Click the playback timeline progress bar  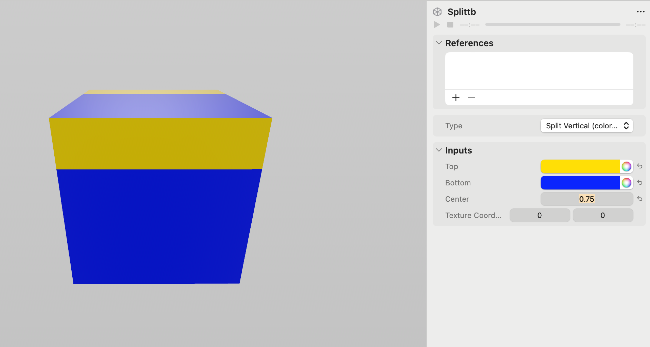(x=553, y=25)
